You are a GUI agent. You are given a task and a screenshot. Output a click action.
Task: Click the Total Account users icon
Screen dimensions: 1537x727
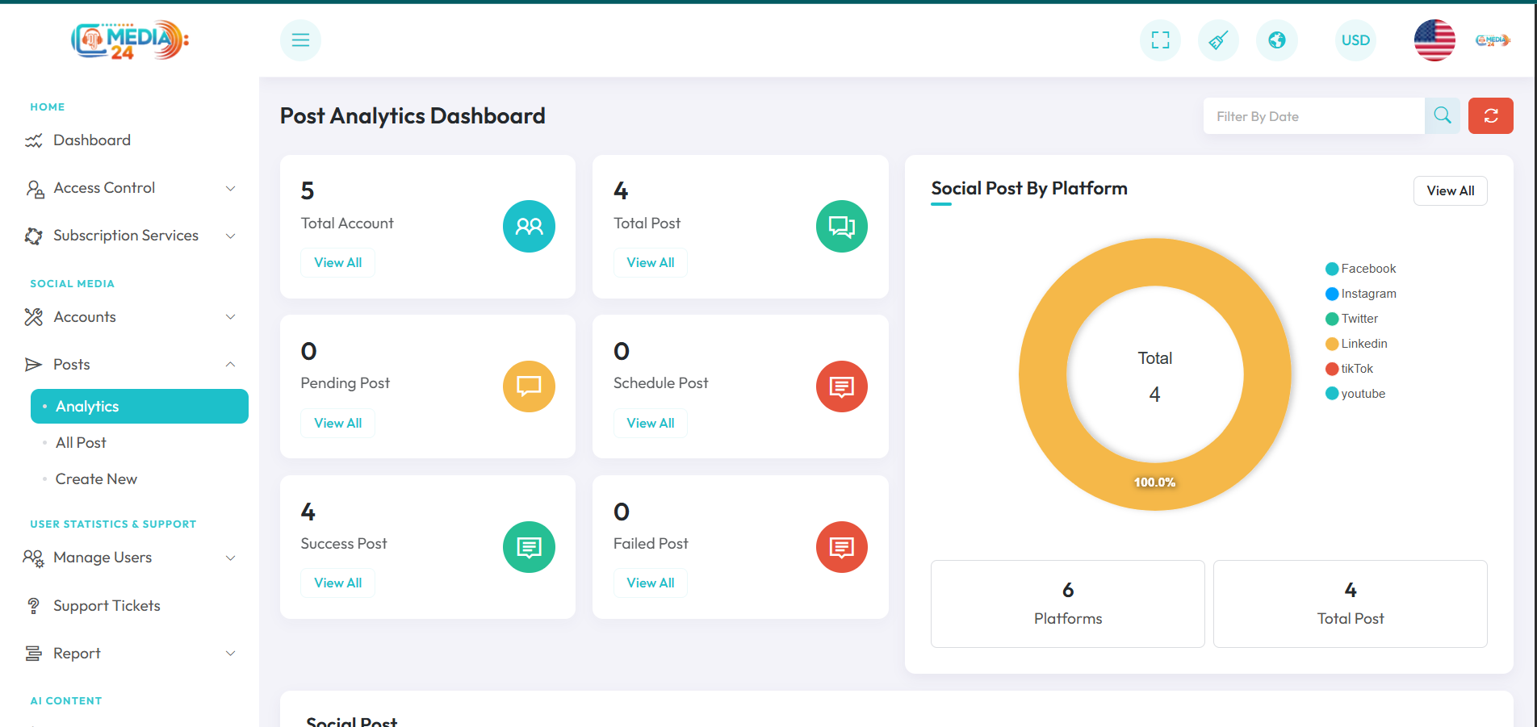[529, 226]
